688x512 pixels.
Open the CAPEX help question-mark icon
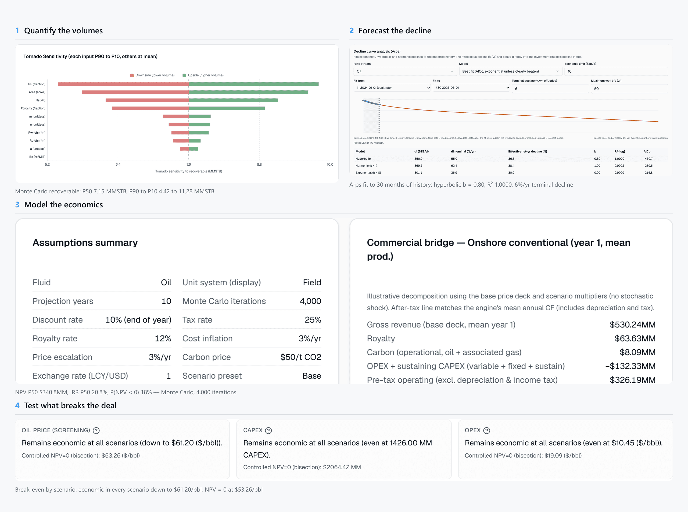(268, 431)
